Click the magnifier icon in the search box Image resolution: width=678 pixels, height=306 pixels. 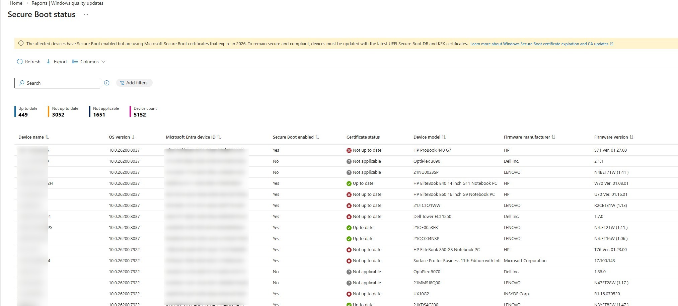pos(21,83)
